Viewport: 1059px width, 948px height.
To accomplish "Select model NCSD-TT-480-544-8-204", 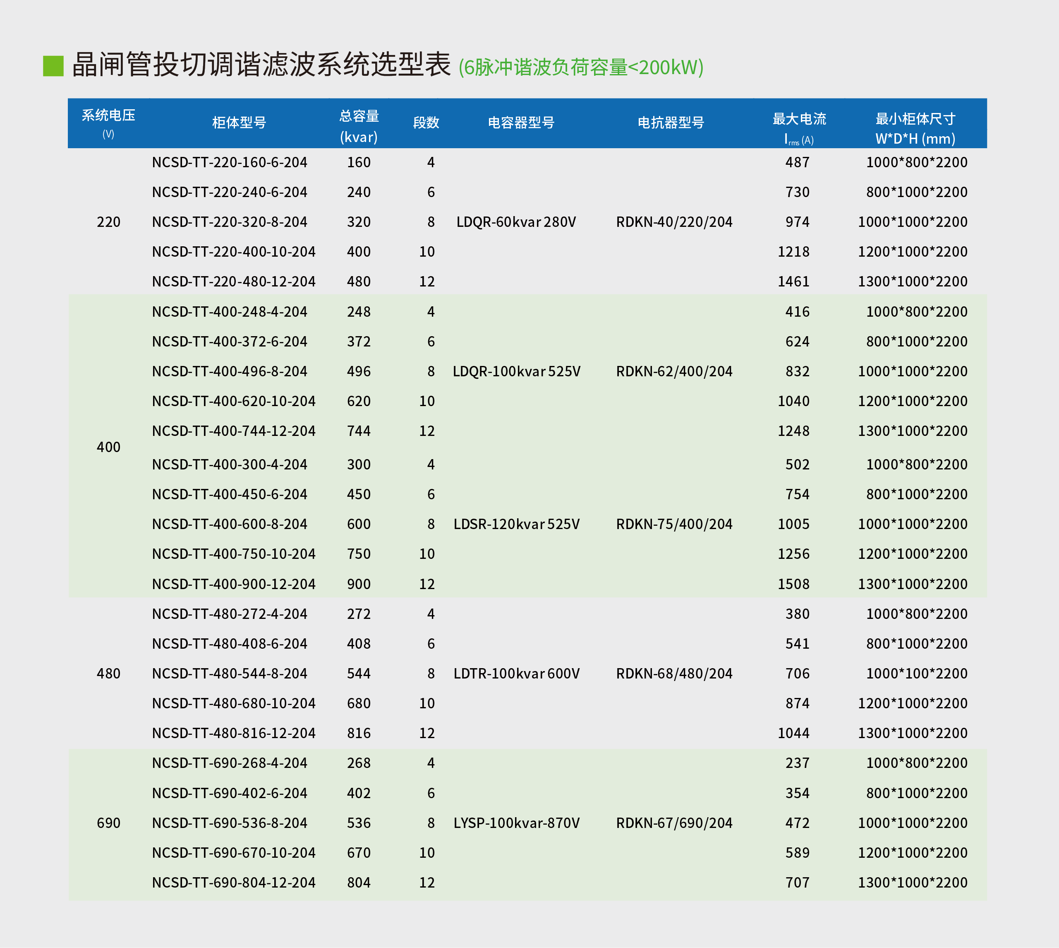I will click(230, 674).
